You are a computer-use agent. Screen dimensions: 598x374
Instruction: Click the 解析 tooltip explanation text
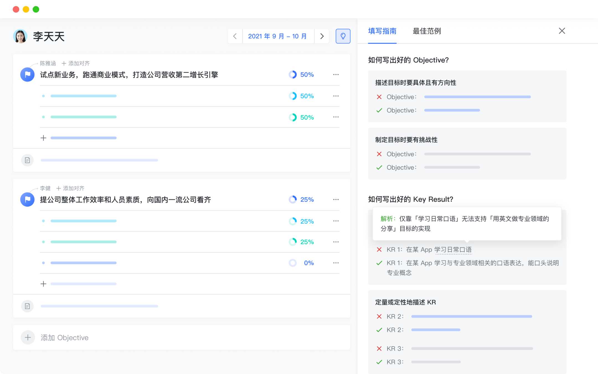pyautogui.click(x=465, y=224)
